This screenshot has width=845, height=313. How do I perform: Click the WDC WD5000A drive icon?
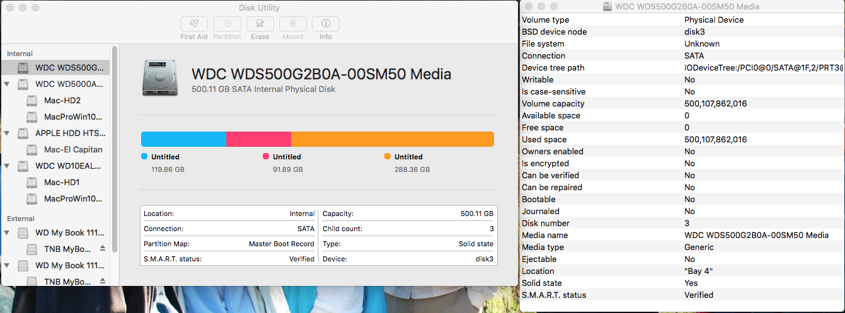click(x=23, y=84)
